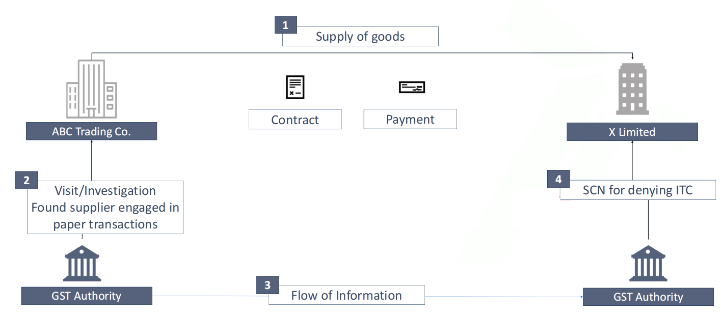This screenshot has height=319, width=721.
Task: Click the Contract text box
Action: click(295, 120)
